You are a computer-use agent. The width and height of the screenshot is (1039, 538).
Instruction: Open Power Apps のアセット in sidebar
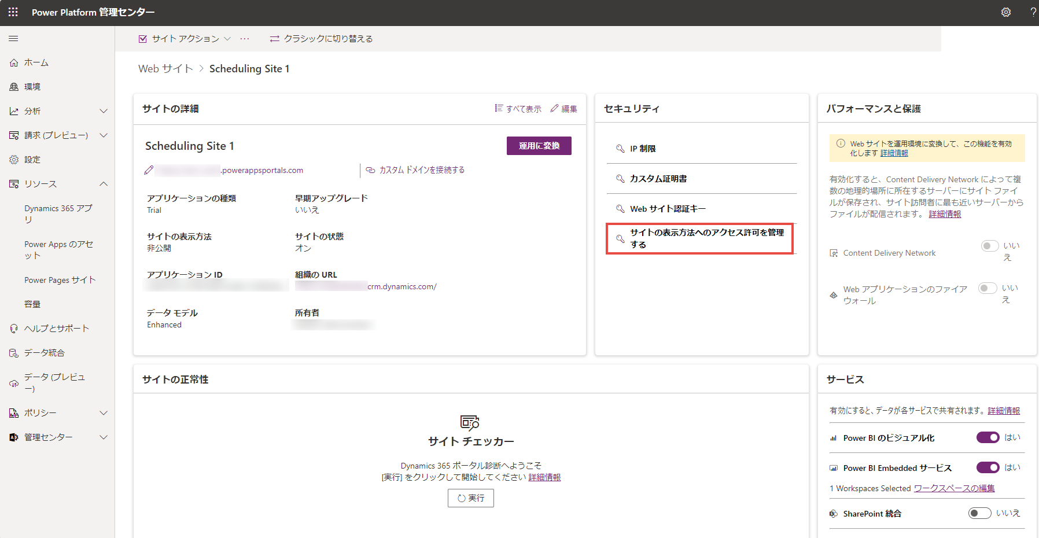58,250
